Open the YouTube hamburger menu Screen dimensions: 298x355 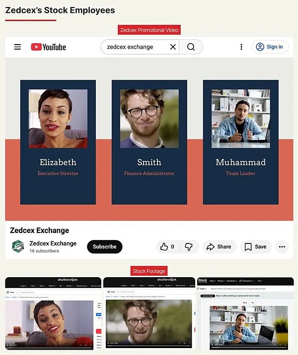[17, 47]
